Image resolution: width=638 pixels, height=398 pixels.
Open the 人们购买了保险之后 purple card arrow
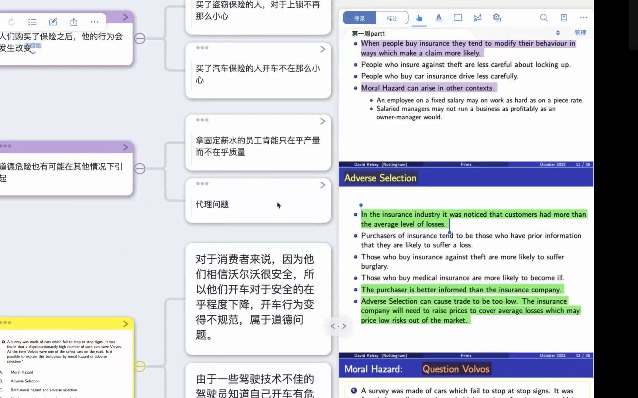126,17
